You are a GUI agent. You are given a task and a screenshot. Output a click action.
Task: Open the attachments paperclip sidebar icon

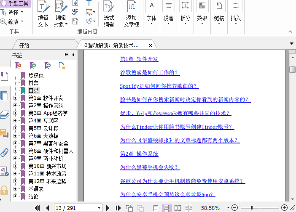tap(4, 153)
